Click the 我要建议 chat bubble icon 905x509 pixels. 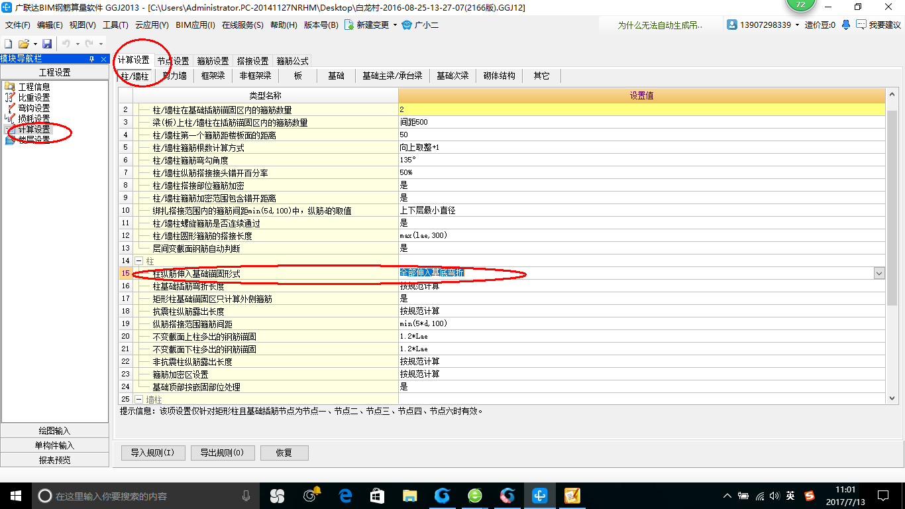[x=861, y=25]
